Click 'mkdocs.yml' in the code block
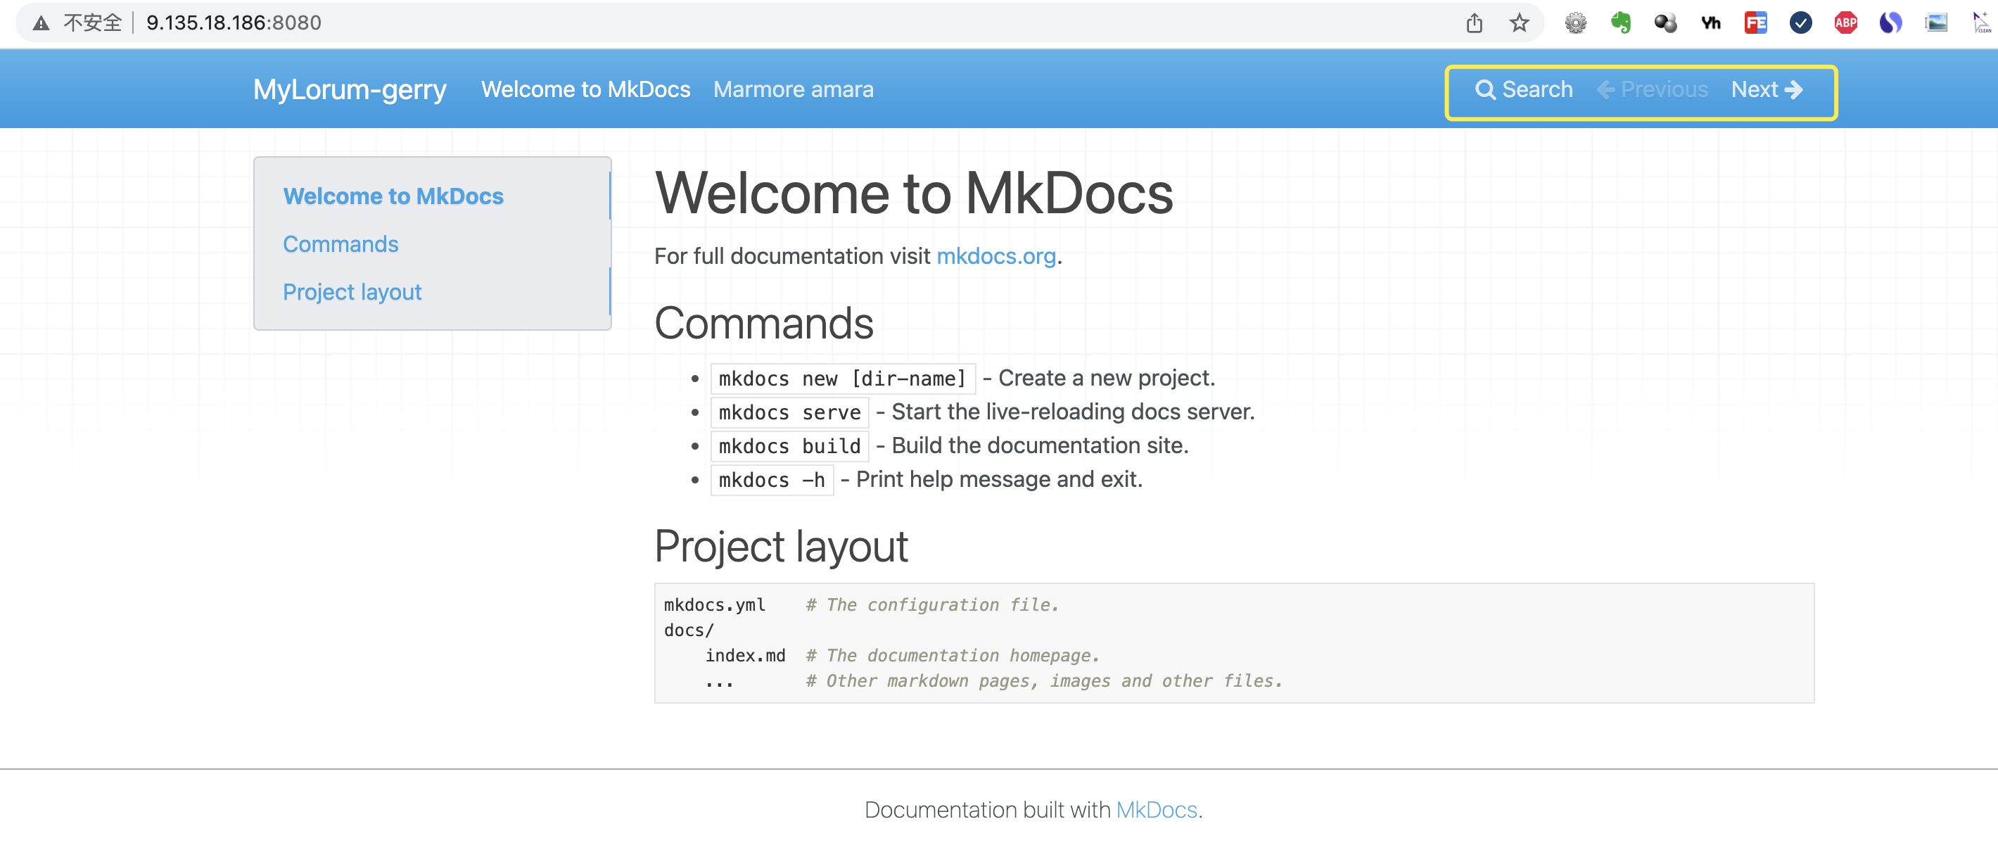The height and width of the screenshot is (850, 1998). pyautogui.click(x=714, y=605)
